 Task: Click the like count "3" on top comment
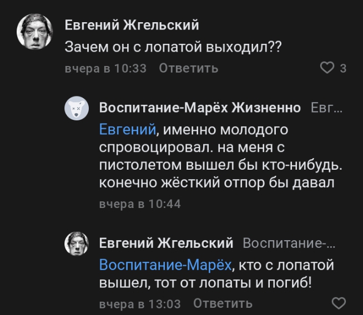343,68
